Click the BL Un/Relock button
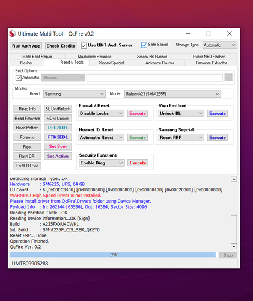Viewport: 253px width, 301px height. coord(58,109)
